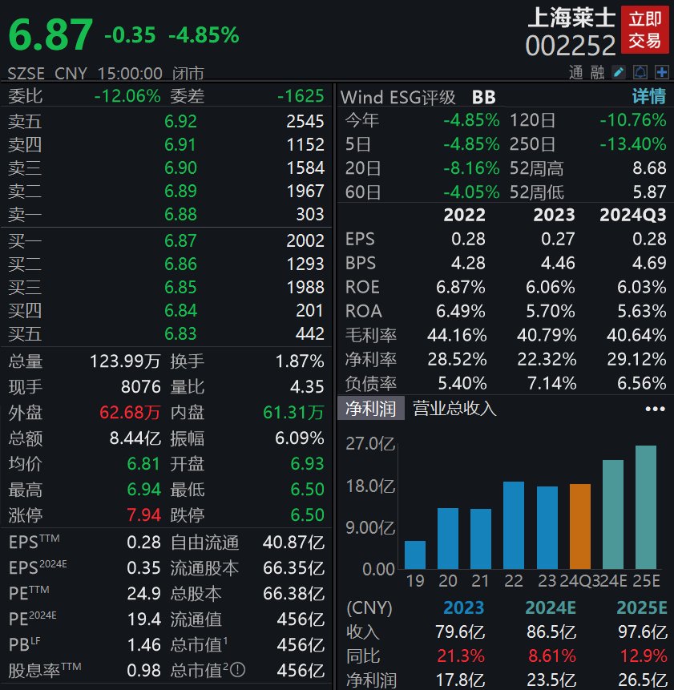Click the 最高 price 6.94

click(x=144, y=490)
